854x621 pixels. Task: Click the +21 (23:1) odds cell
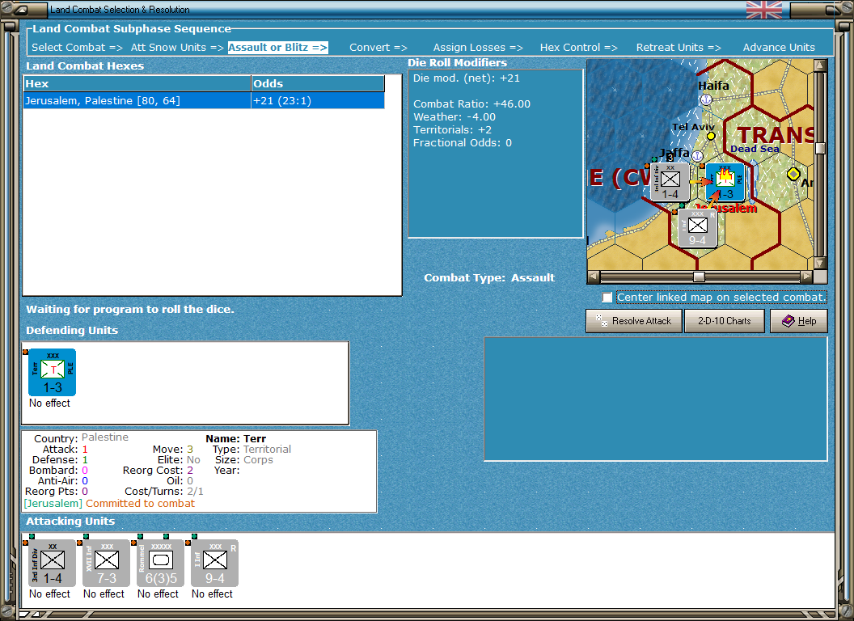point(318,101)
